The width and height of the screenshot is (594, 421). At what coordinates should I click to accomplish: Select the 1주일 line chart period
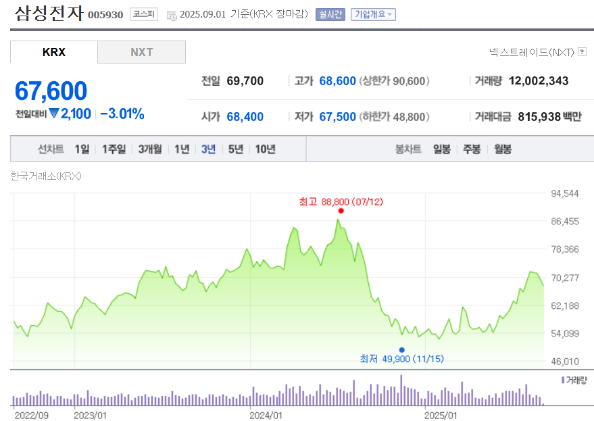(x=114, y=149)
